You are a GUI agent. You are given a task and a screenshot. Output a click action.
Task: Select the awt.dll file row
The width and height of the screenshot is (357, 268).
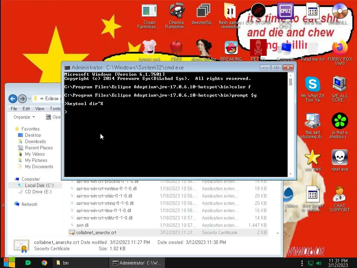pos(168,225)
